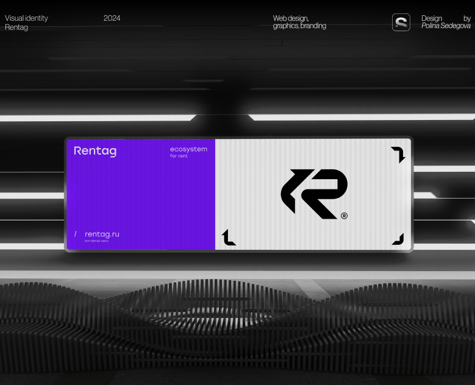This screenshot has width=475, height=385.
Task: Click the Rentag project name in header
Action: (16, 27)
